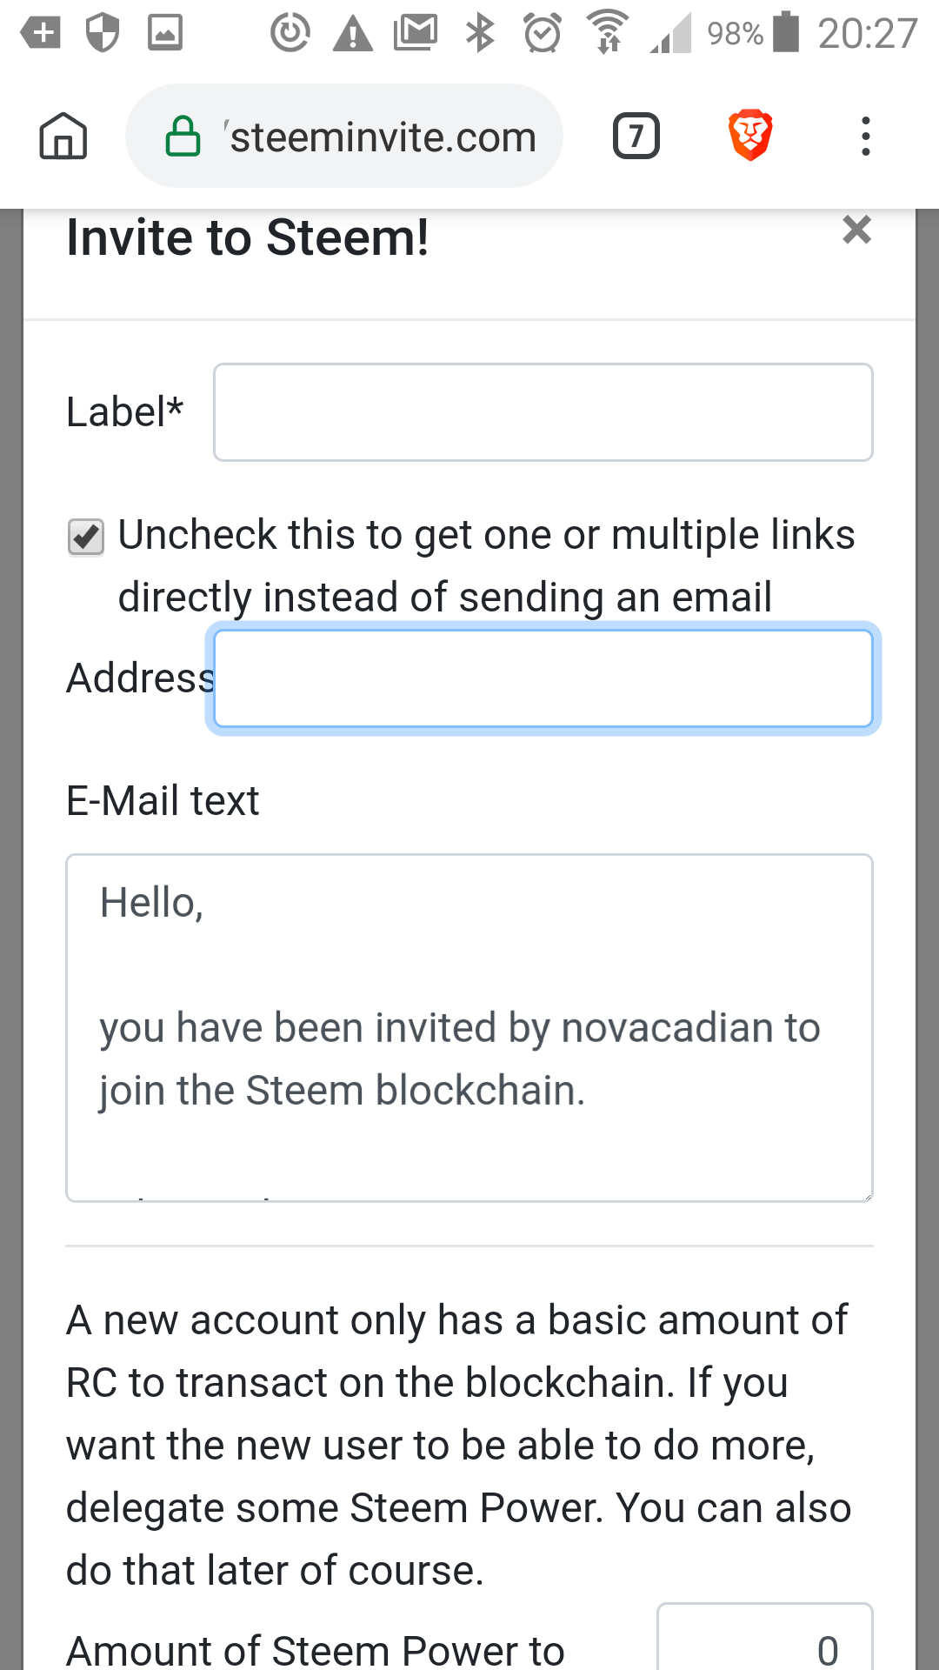939x1670 pixels.
Task: Focus the Label input field
Action: (x=543, y=412)
